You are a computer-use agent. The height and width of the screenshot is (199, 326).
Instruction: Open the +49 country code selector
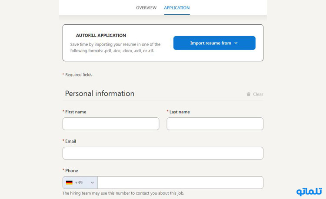click(x=80, y=182)
